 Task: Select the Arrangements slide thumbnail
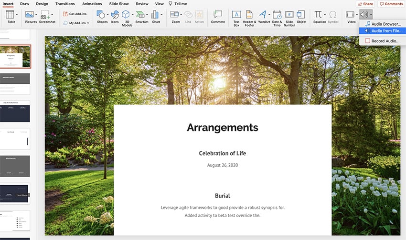pyautogui.click(x=16, y=57)
